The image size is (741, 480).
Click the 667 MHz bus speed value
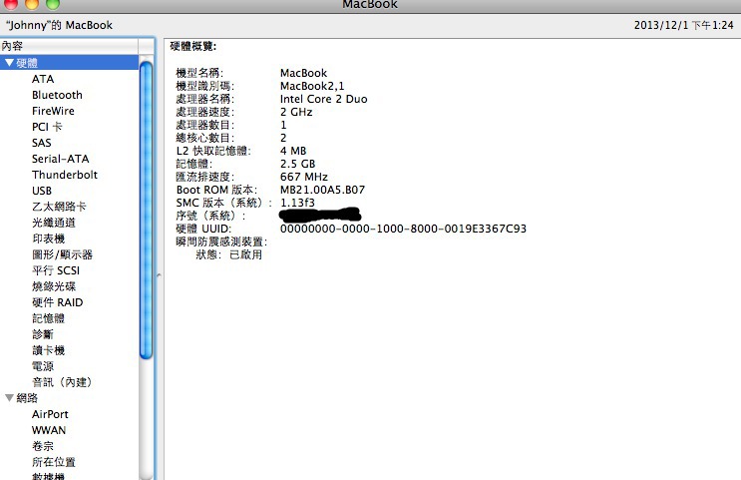(x=304, y=177)
